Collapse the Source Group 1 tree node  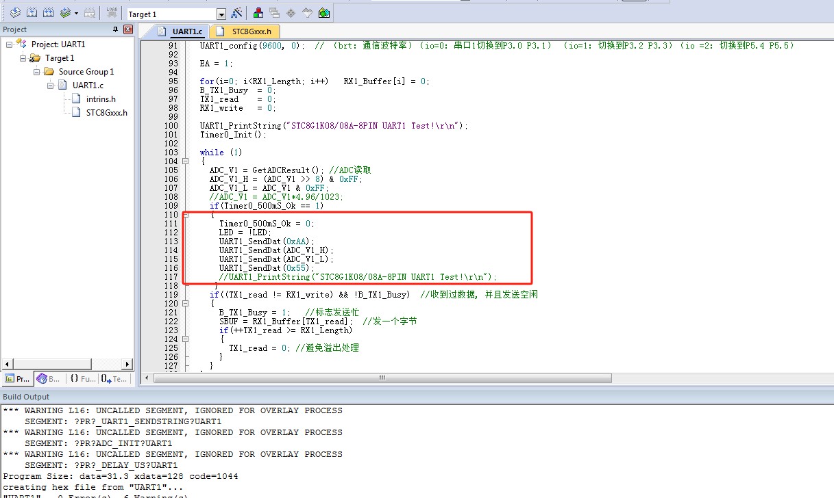pyautogui.click(x=35, y=72)
